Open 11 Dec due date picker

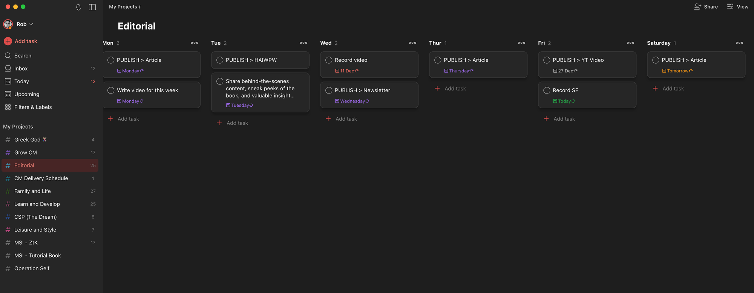(x=347, y=71)
